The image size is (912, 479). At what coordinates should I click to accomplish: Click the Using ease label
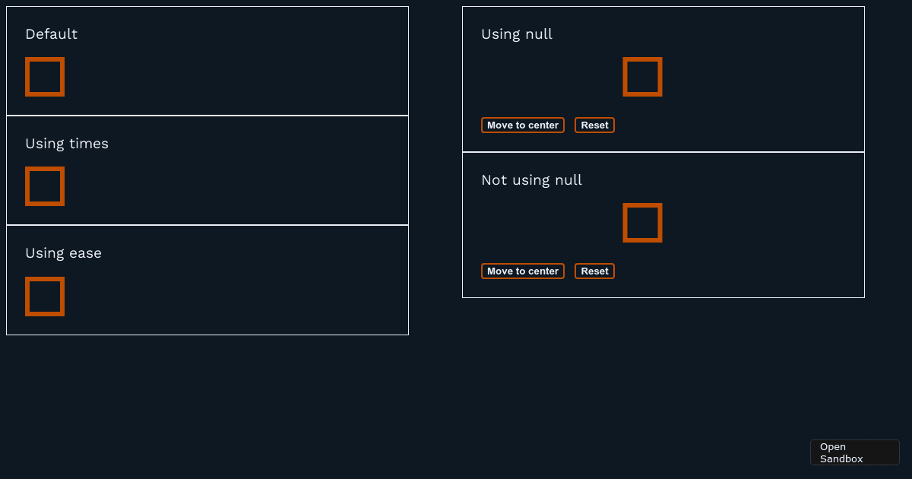pos(63,252)
